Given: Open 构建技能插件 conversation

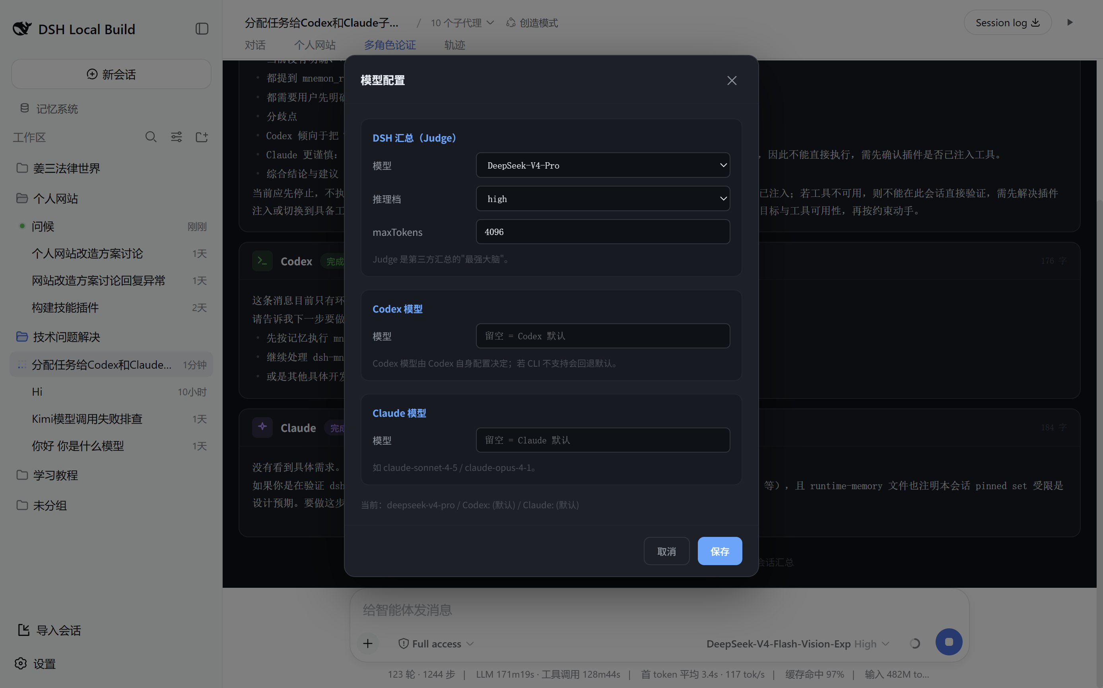Looking at the screenshot, I should tap(111, 307).
